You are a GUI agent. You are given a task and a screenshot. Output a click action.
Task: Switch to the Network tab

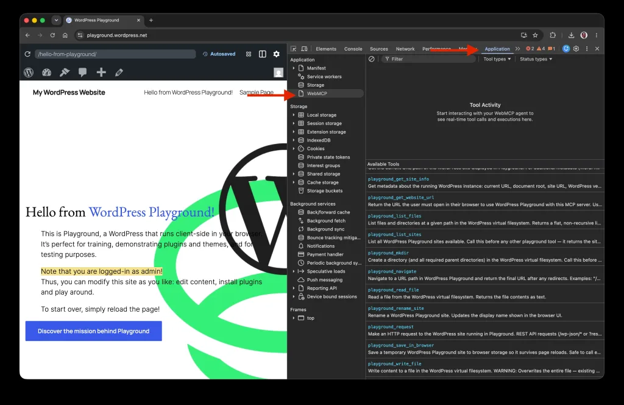tap(405, 49)
